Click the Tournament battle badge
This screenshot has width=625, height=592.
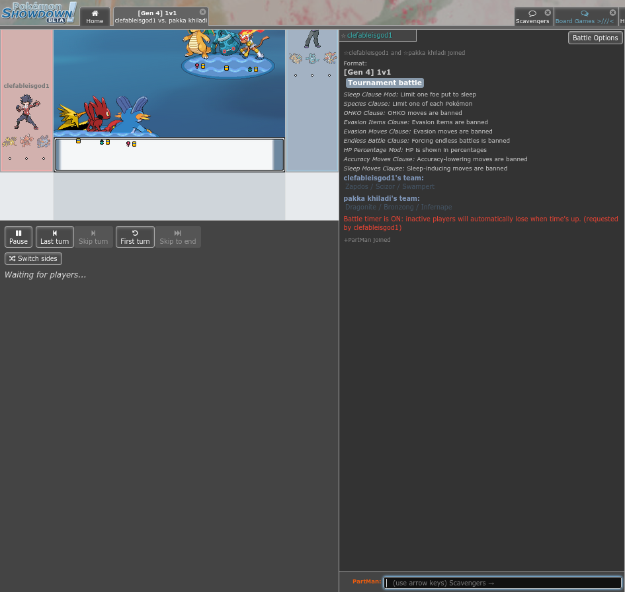[385, 83]
